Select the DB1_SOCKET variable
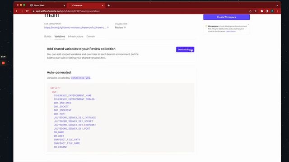This screenshot has height=162, width=289. (61, 107)
